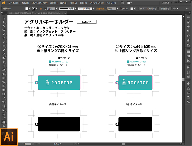Open the 2 pt 楕円 brush dropdown
This screenshot has height=146, width=192.
(x=94, y=9)
